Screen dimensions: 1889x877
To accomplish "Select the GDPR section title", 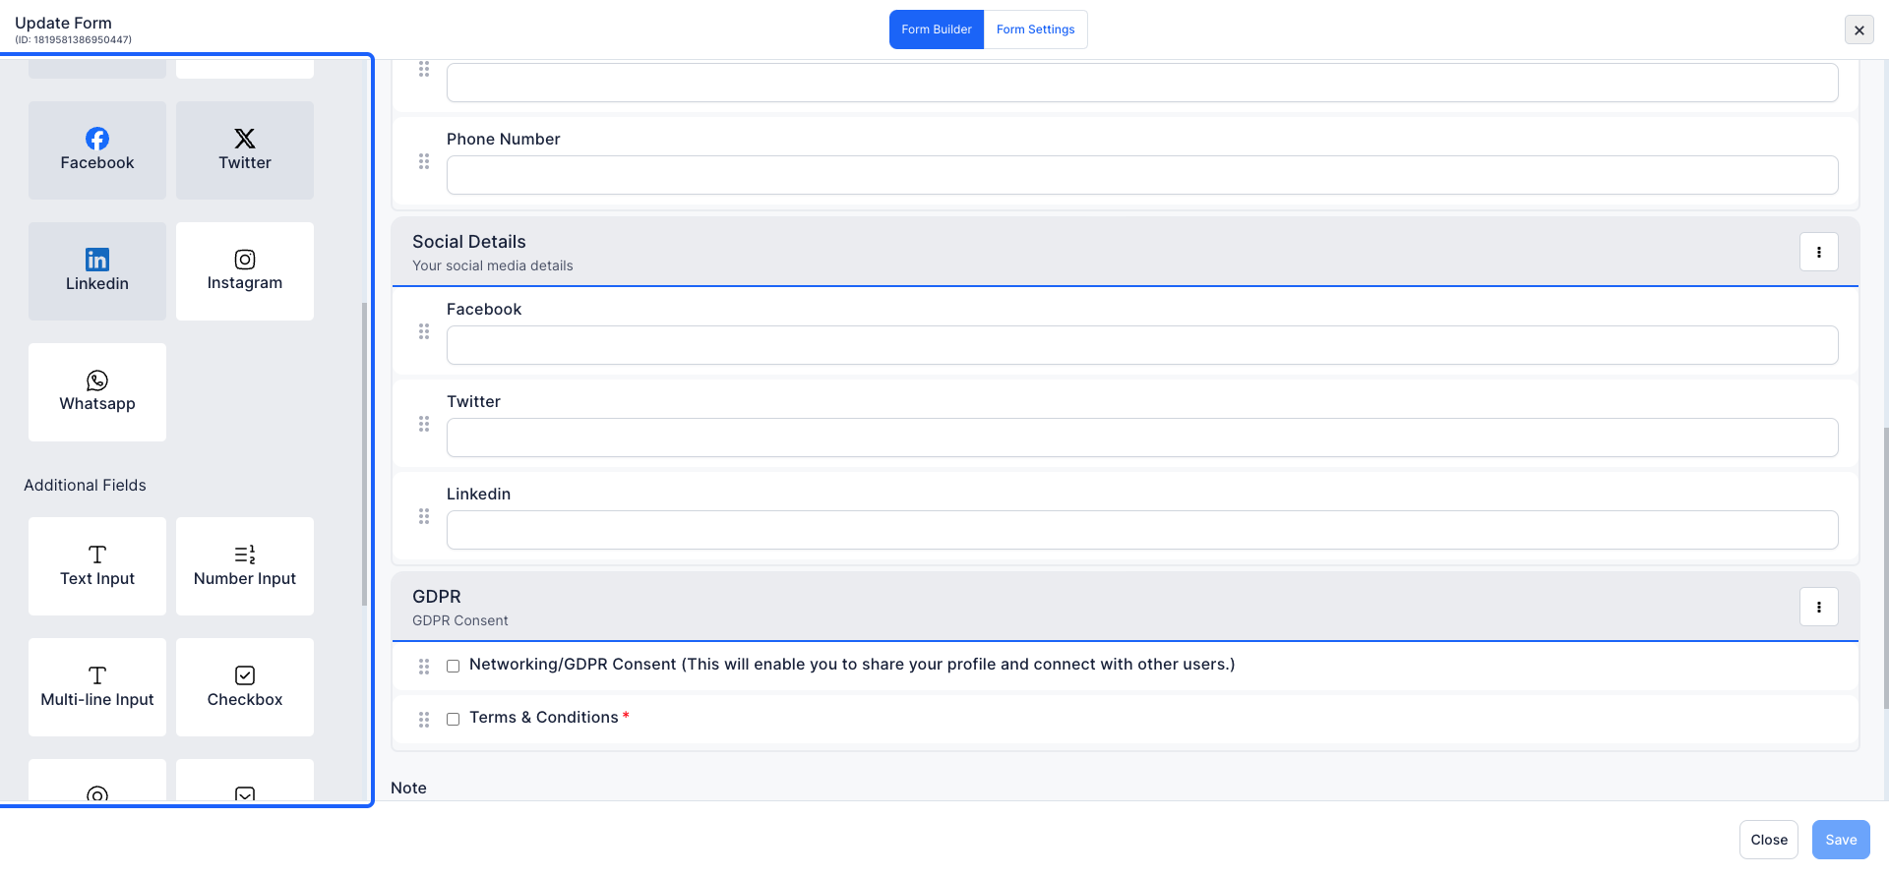I will [437, 597].
